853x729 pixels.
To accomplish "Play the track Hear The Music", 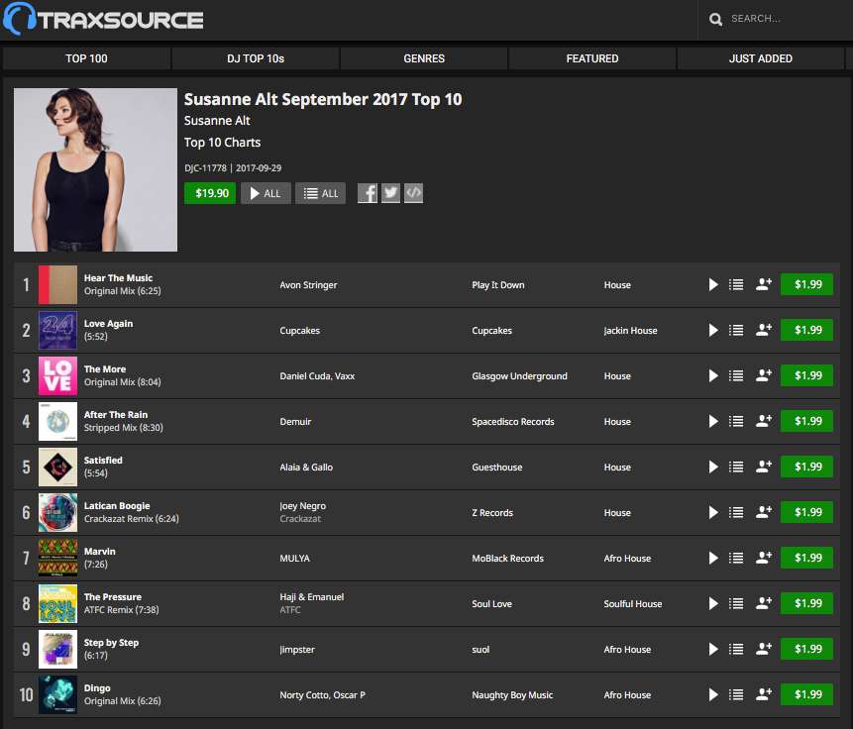I will pos(713,284).
